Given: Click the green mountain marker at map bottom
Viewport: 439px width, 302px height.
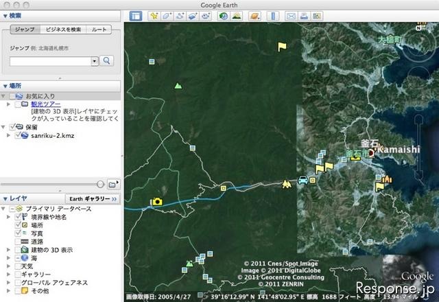Looking at the screenshot, I should tap(189, 264).
